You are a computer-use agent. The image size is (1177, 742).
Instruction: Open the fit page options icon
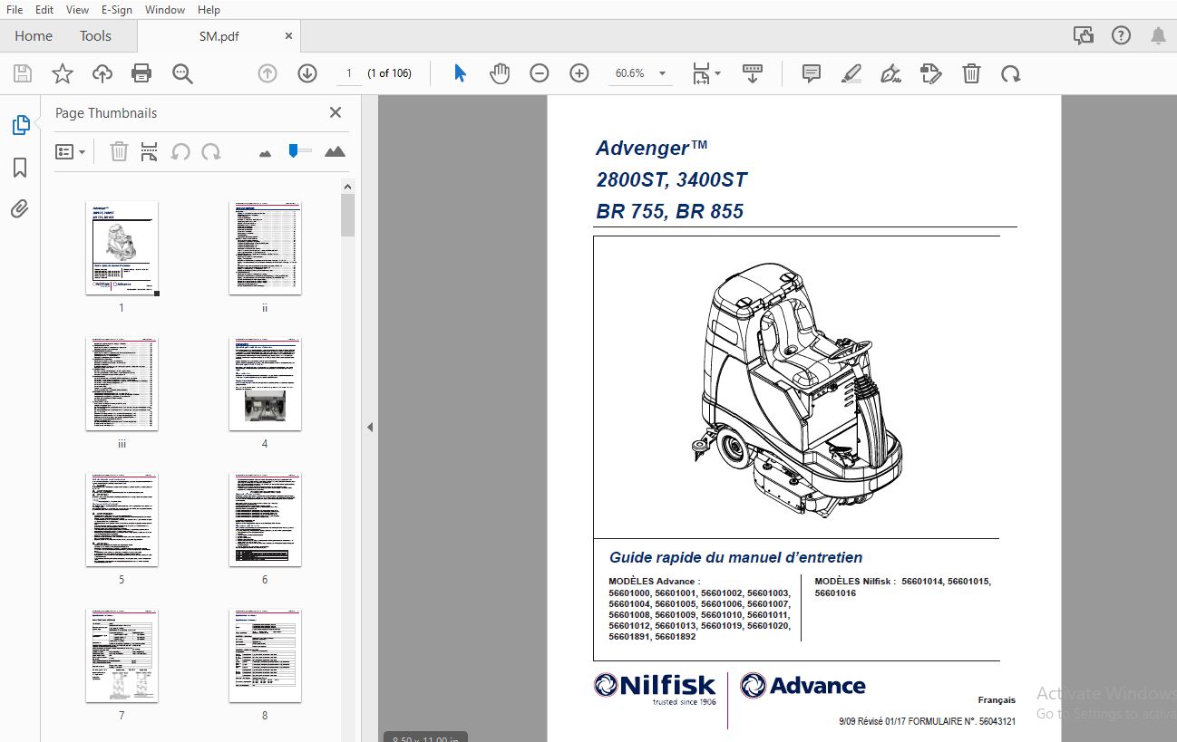(x=700, y=73)
